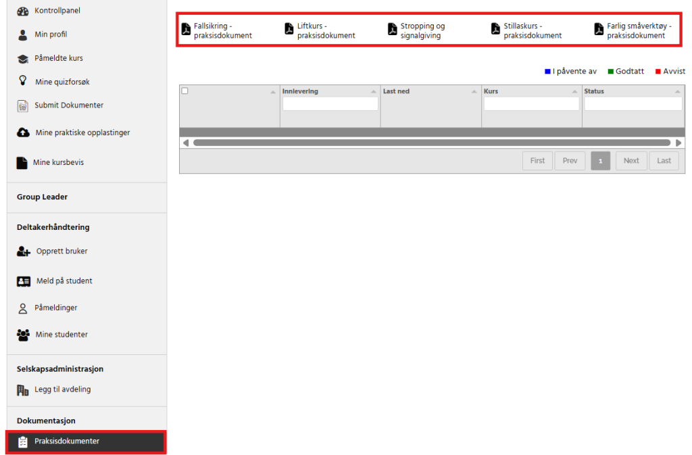
Task: Sort the Kurs column using its arrow
Action: pos(574,92)
